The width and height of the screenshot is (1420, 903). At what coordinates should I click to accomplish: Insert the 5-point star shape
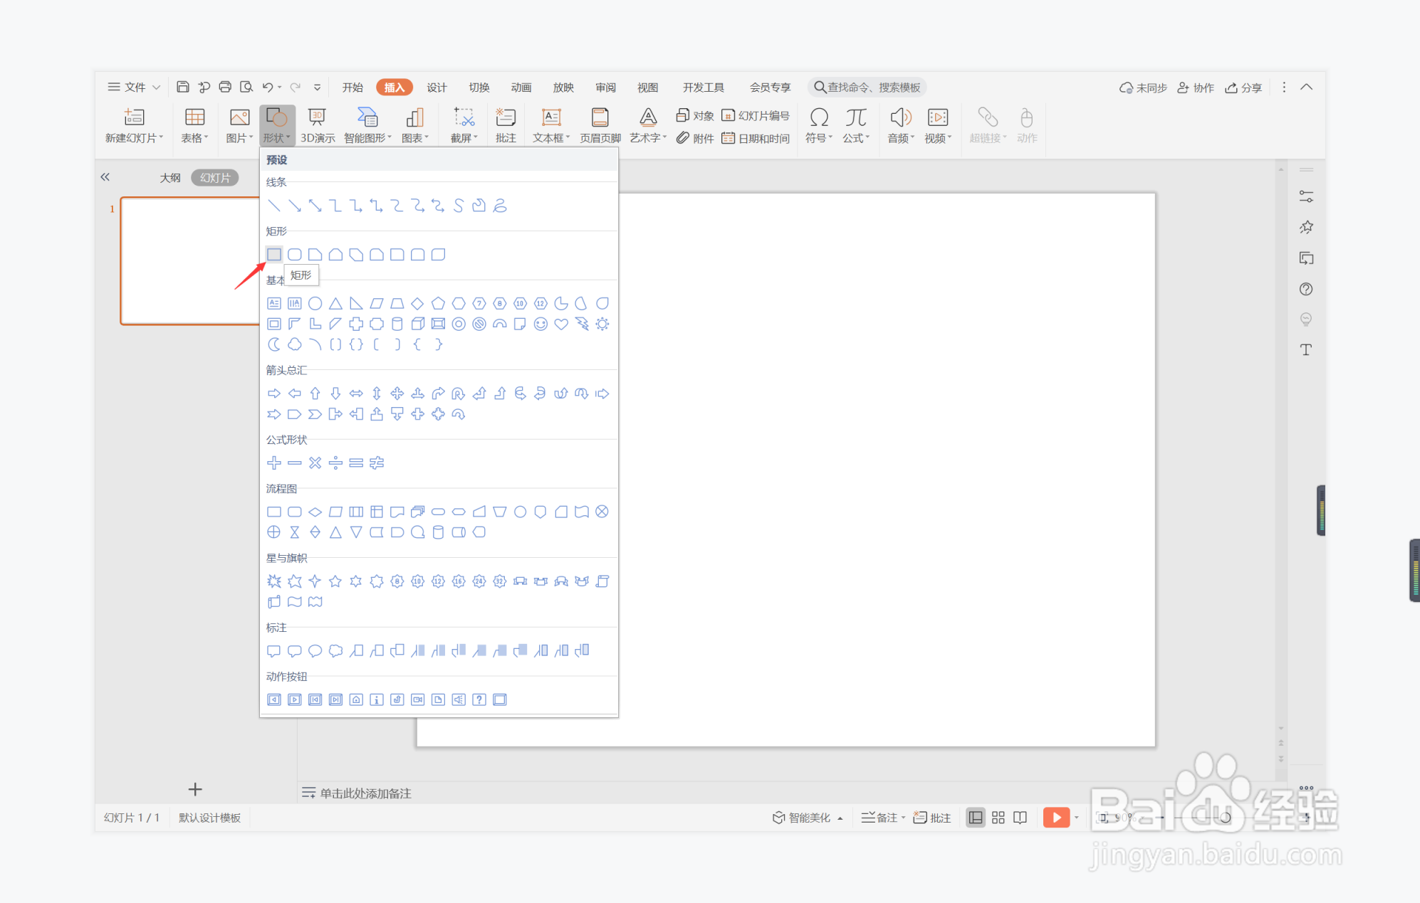coord(335,581)
